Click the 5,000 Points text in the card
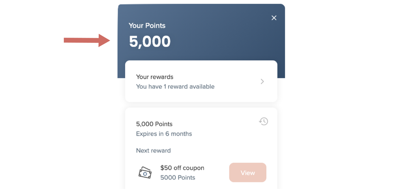Screen dimensions: 403x193 click(x=154, y=124)
